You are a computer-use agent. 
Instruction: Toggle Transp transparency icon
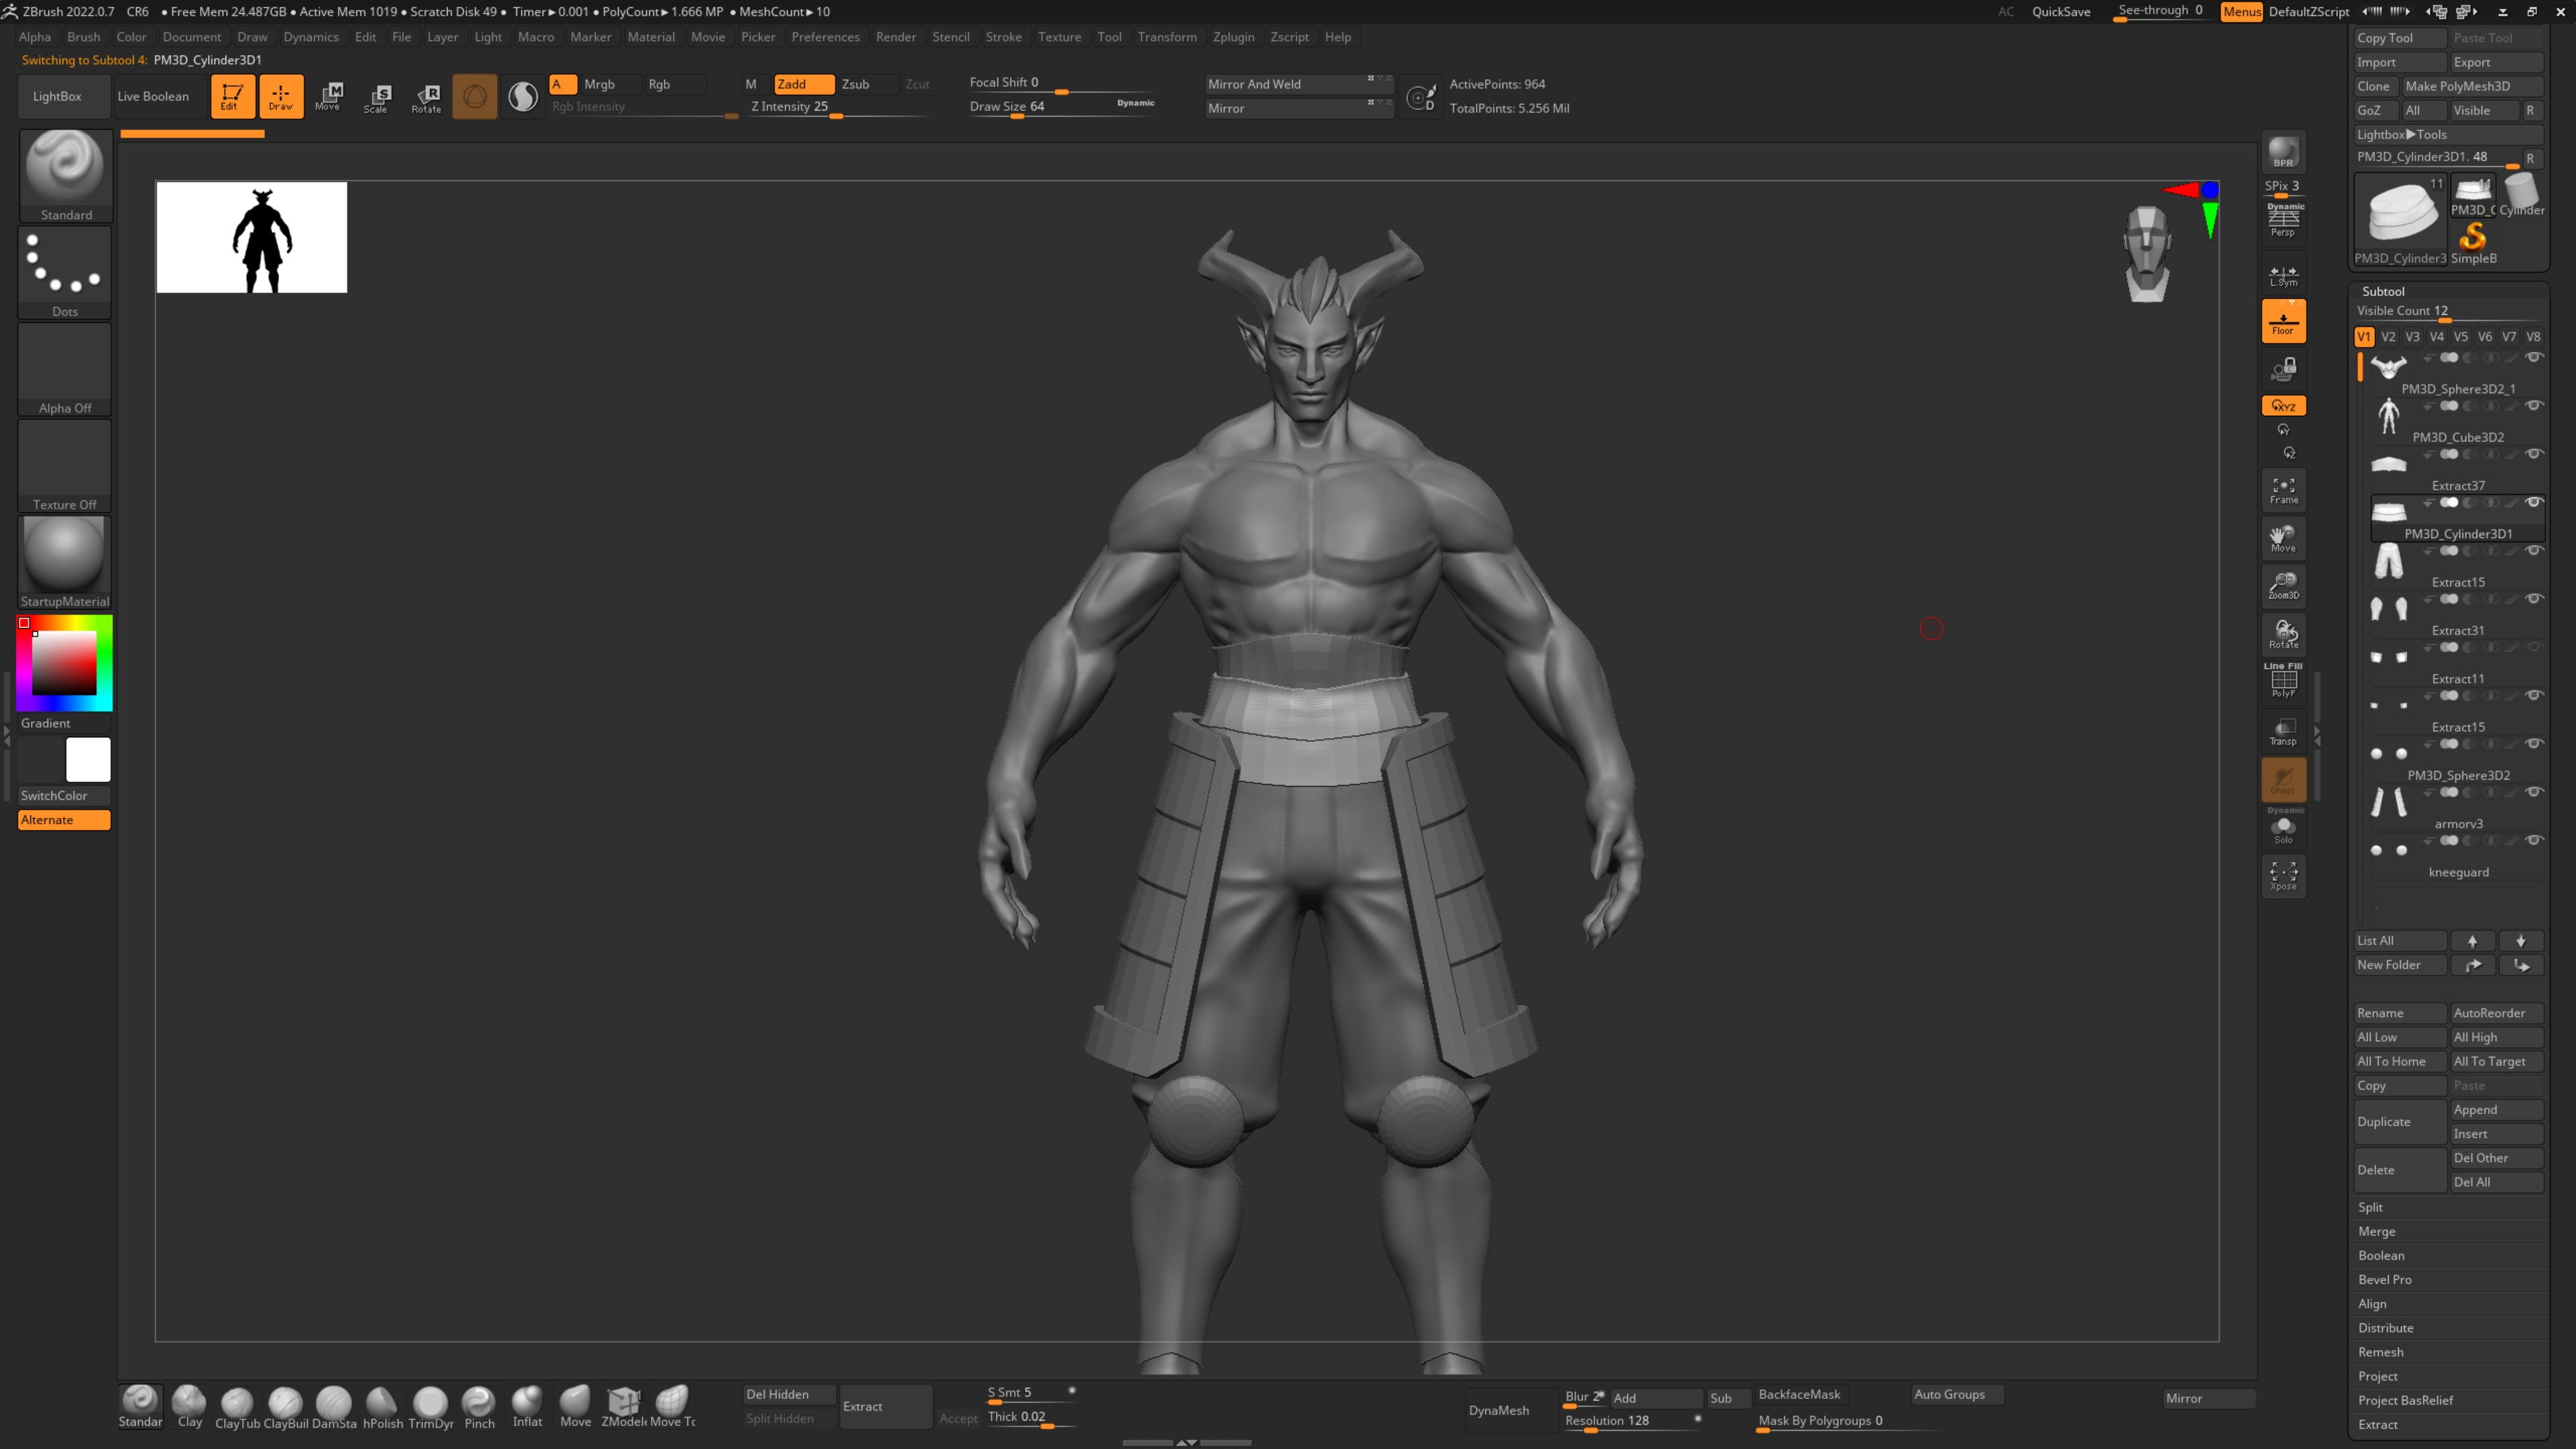2283,731
